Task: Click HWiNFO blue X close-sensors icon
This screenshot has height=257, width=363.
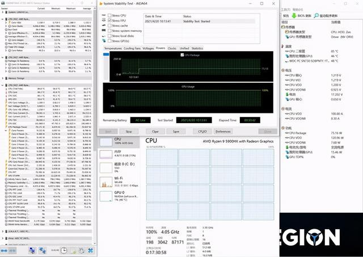Action: [x=91, y=251]
